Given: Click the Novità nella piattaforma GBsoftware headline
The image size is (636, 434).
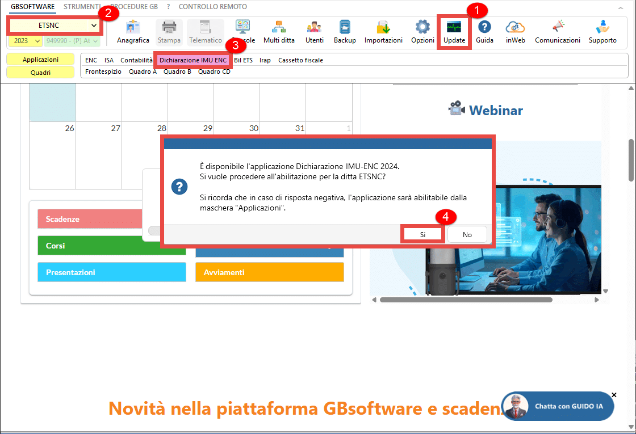Looking at the screenshot, I should 305,408.
